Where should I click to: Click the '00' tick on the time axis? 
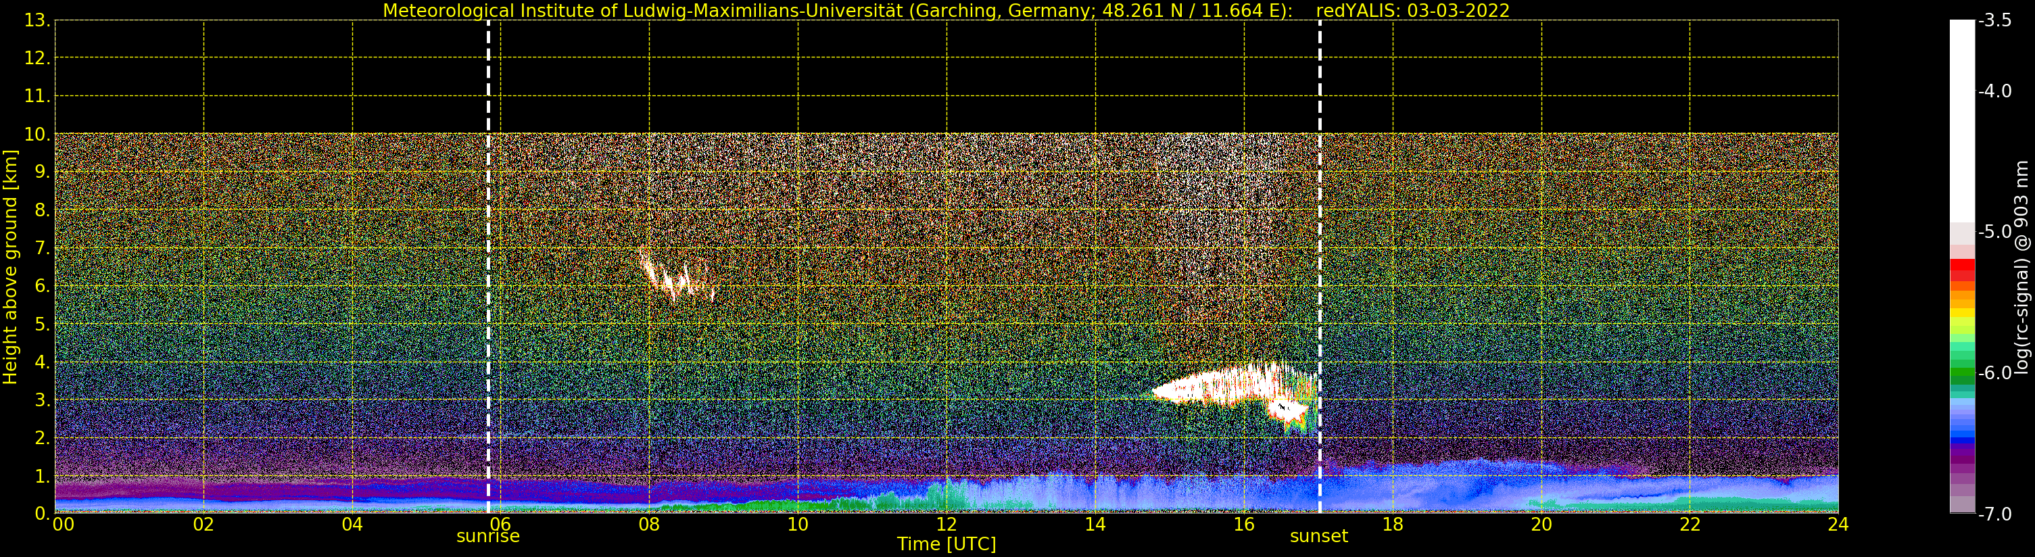coord(63,524)
